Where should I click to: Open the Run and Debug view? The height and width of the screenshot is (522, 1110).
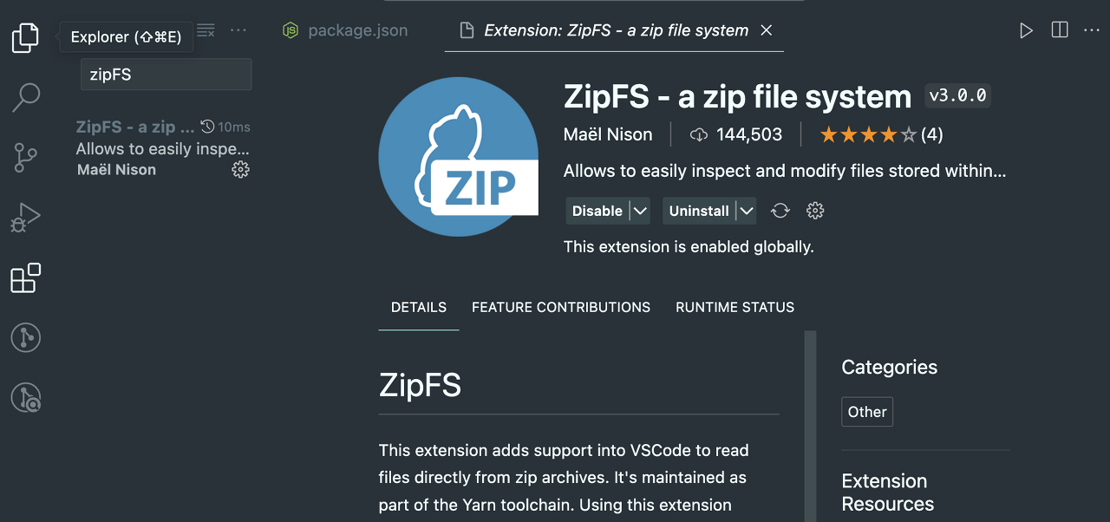[x=25, y=217]
